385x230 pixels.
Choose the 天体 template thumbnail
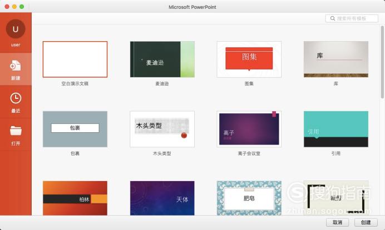[162, 198]
